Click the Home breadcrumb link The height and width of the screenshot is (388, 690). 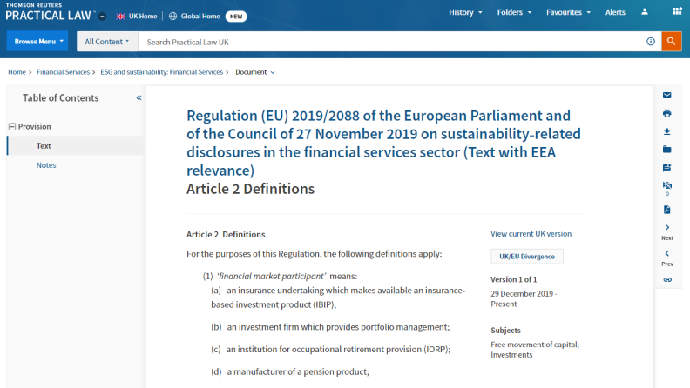point(17,72)
